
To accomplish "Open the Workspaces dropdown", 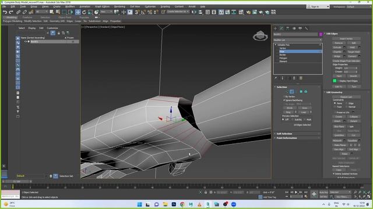I will pyautogui.click(x=359, y=6).
